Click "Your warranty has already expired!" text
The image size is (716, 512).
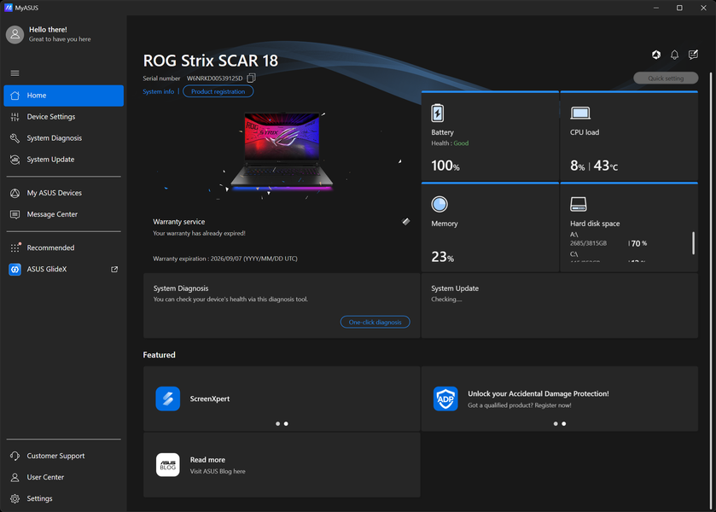pos(199,234)
